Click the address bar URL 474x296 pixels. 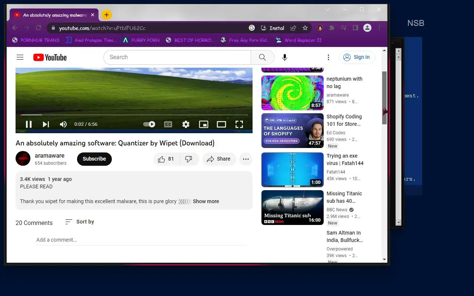coord(102,28)
